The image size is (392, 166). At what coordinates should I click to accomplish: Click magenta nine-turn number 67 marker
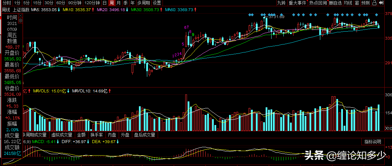click(187, 27)
